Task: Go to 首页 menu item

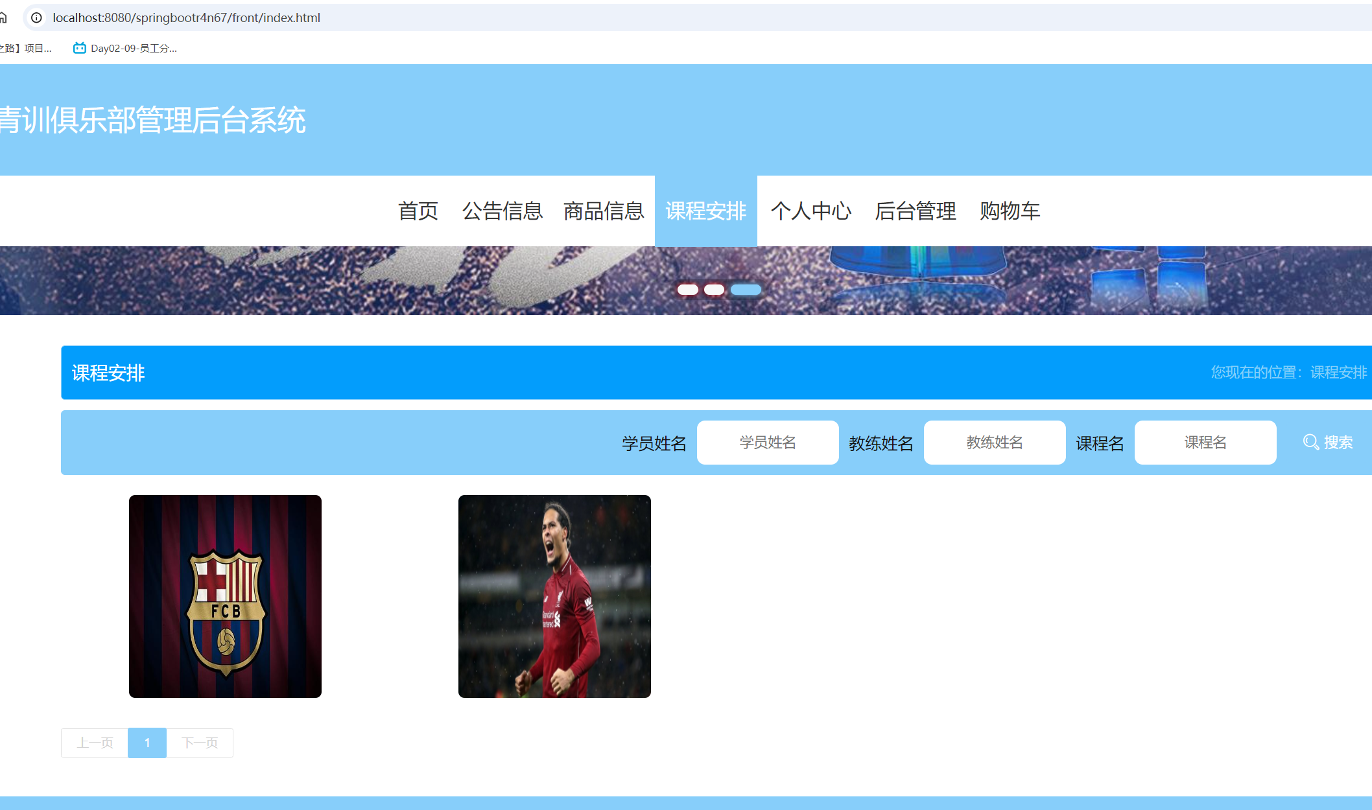Action: click(418, 211)
